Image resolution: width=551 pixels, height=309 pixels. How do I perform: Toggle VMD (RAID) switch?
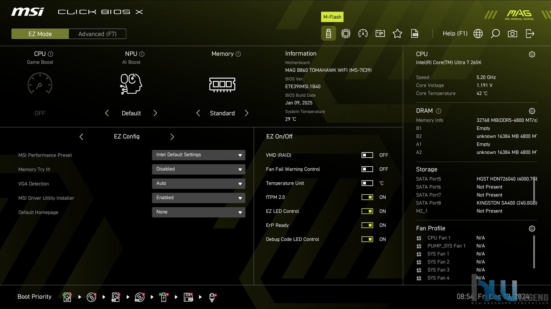[367, 155]
